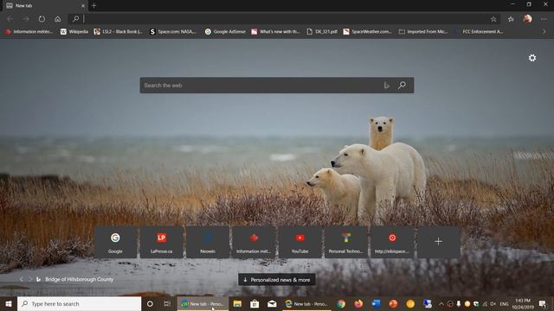Open Mail app from taskbar

[272, 304]
